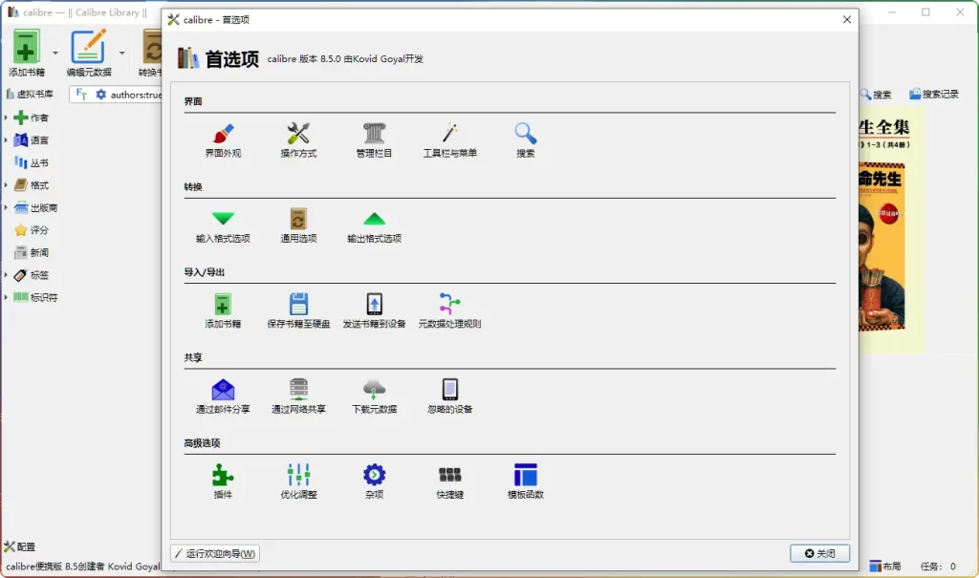979x578 pixels.
Task: Click 布局 button in status bar
Action: 885,567
